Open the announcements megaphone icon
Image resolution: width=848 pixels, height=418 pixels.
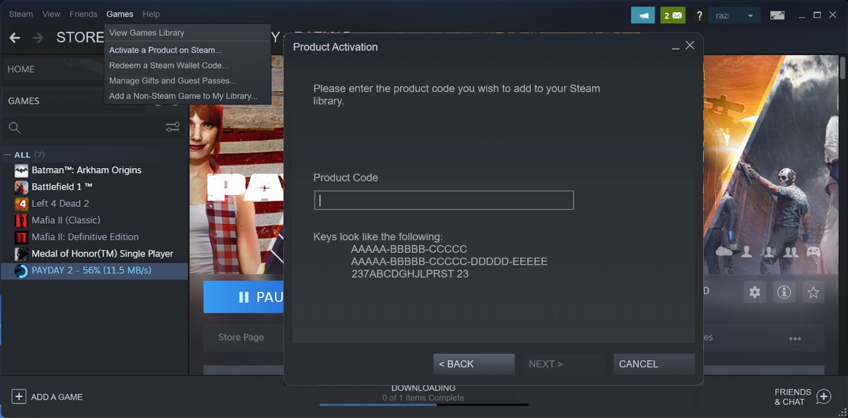642,15
